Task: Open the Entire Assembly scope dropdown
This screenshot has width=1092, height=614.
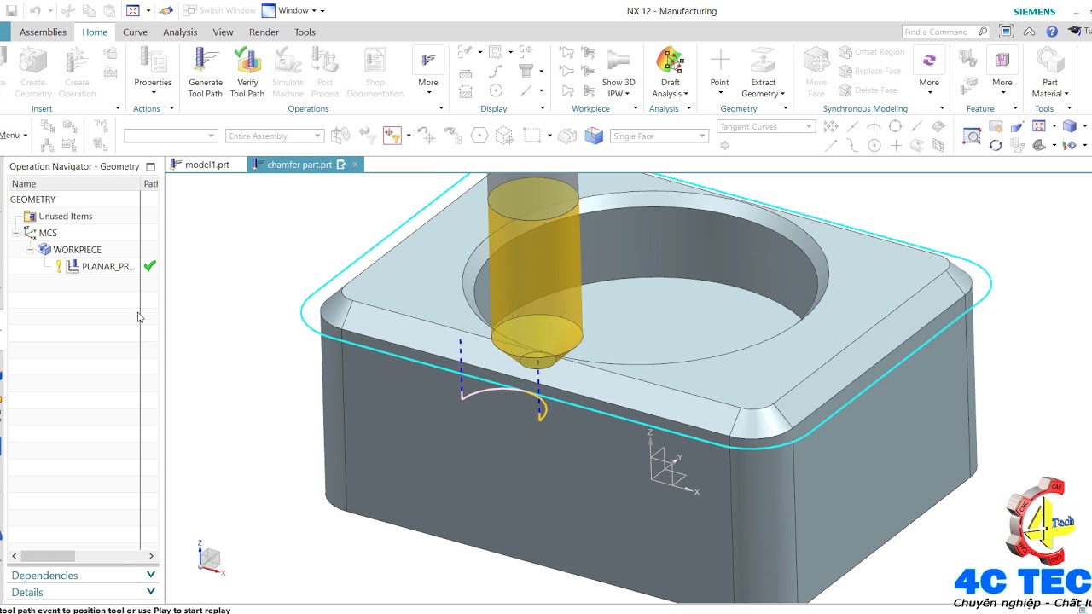Action: [x=275, y=136]
